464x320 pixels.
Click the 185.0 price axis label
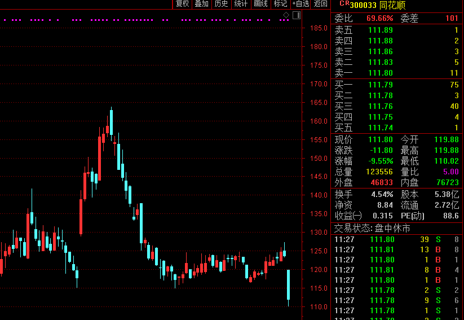(x=319, y=28)
